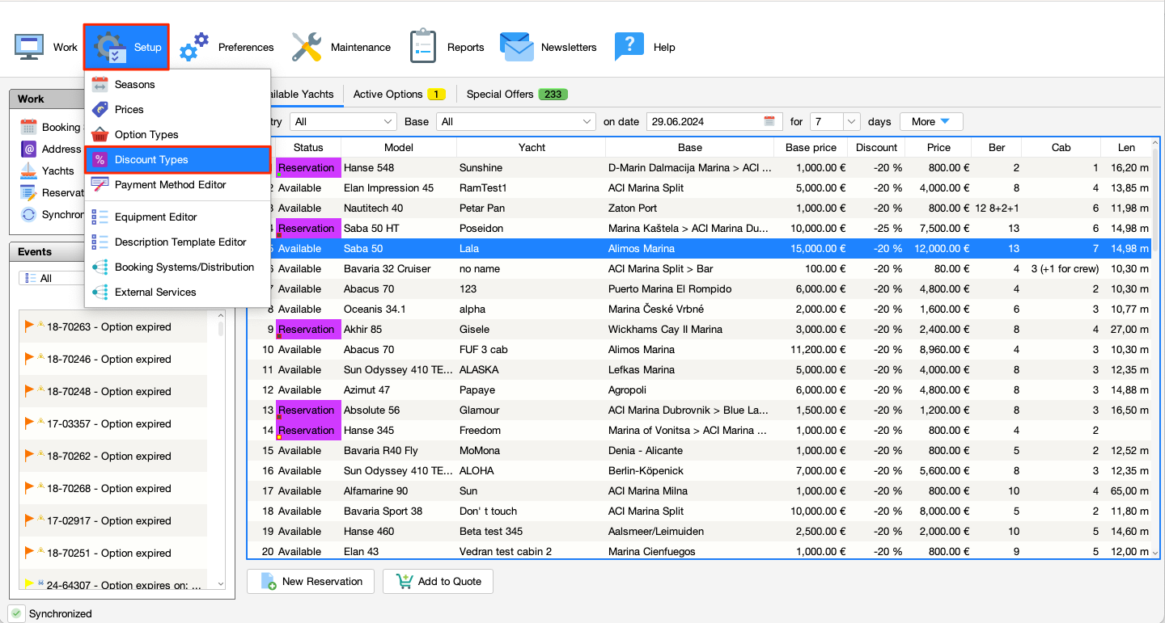Click the 'Alfamarine 90' model cell
Image resolution: width=1165 pixels, height=623 pixels.
coord(399,491)
